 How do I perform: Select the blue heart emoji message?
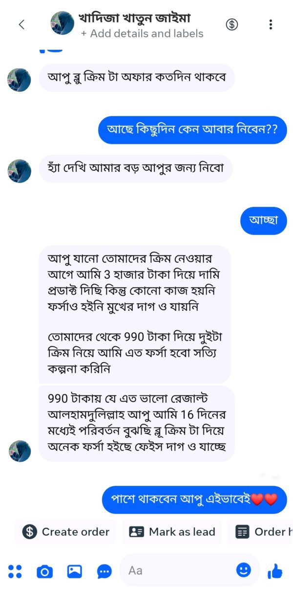coord(194,499)
